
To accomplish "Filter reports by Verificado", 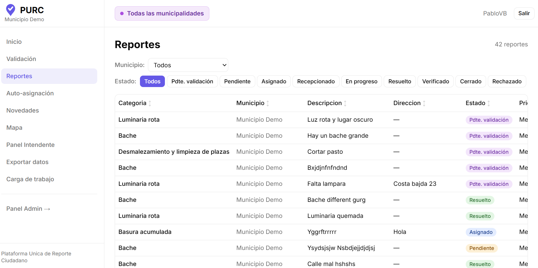I will click(436, 81).
